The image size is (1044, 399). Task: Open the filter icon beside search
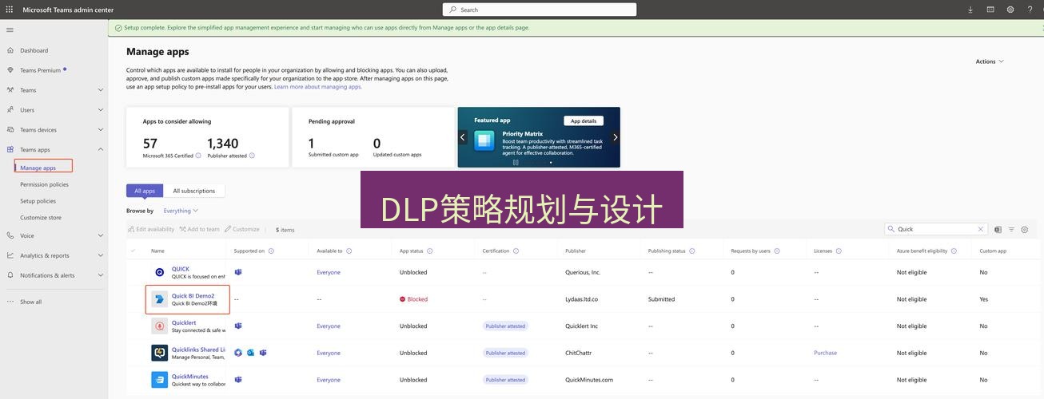[x=1011, y=229]
